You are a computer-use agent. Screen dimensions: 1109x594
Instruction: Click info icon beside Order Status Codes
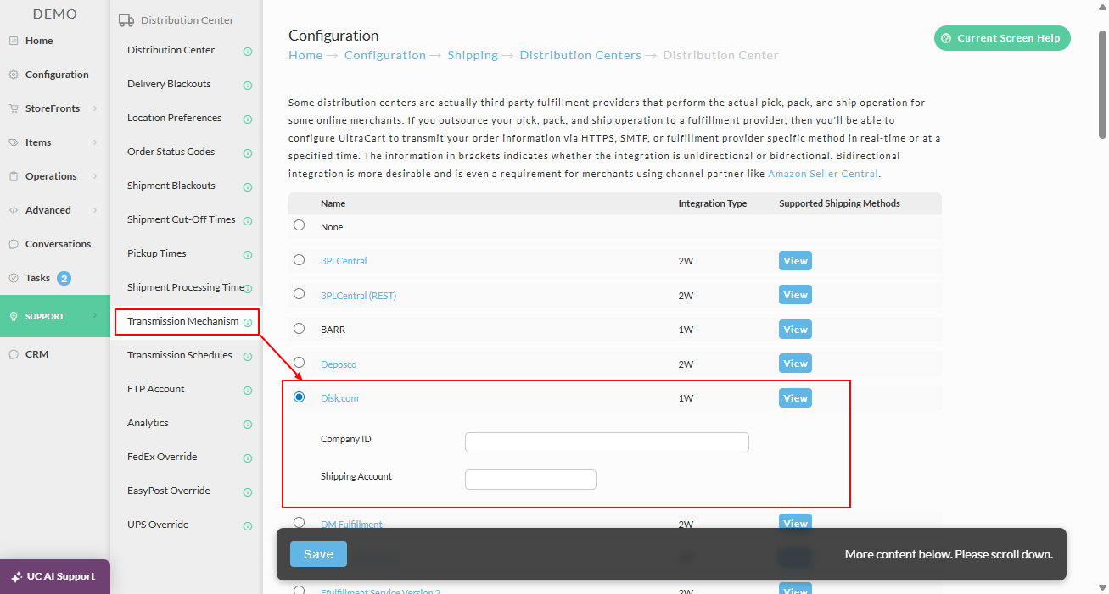248,153
